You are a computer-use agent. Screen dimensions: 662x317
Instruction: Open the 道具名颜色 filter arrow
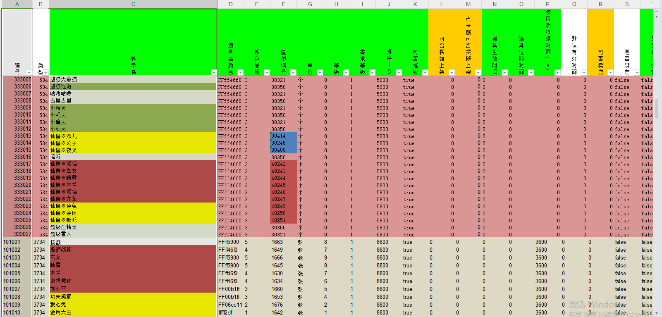pos(240,72)
